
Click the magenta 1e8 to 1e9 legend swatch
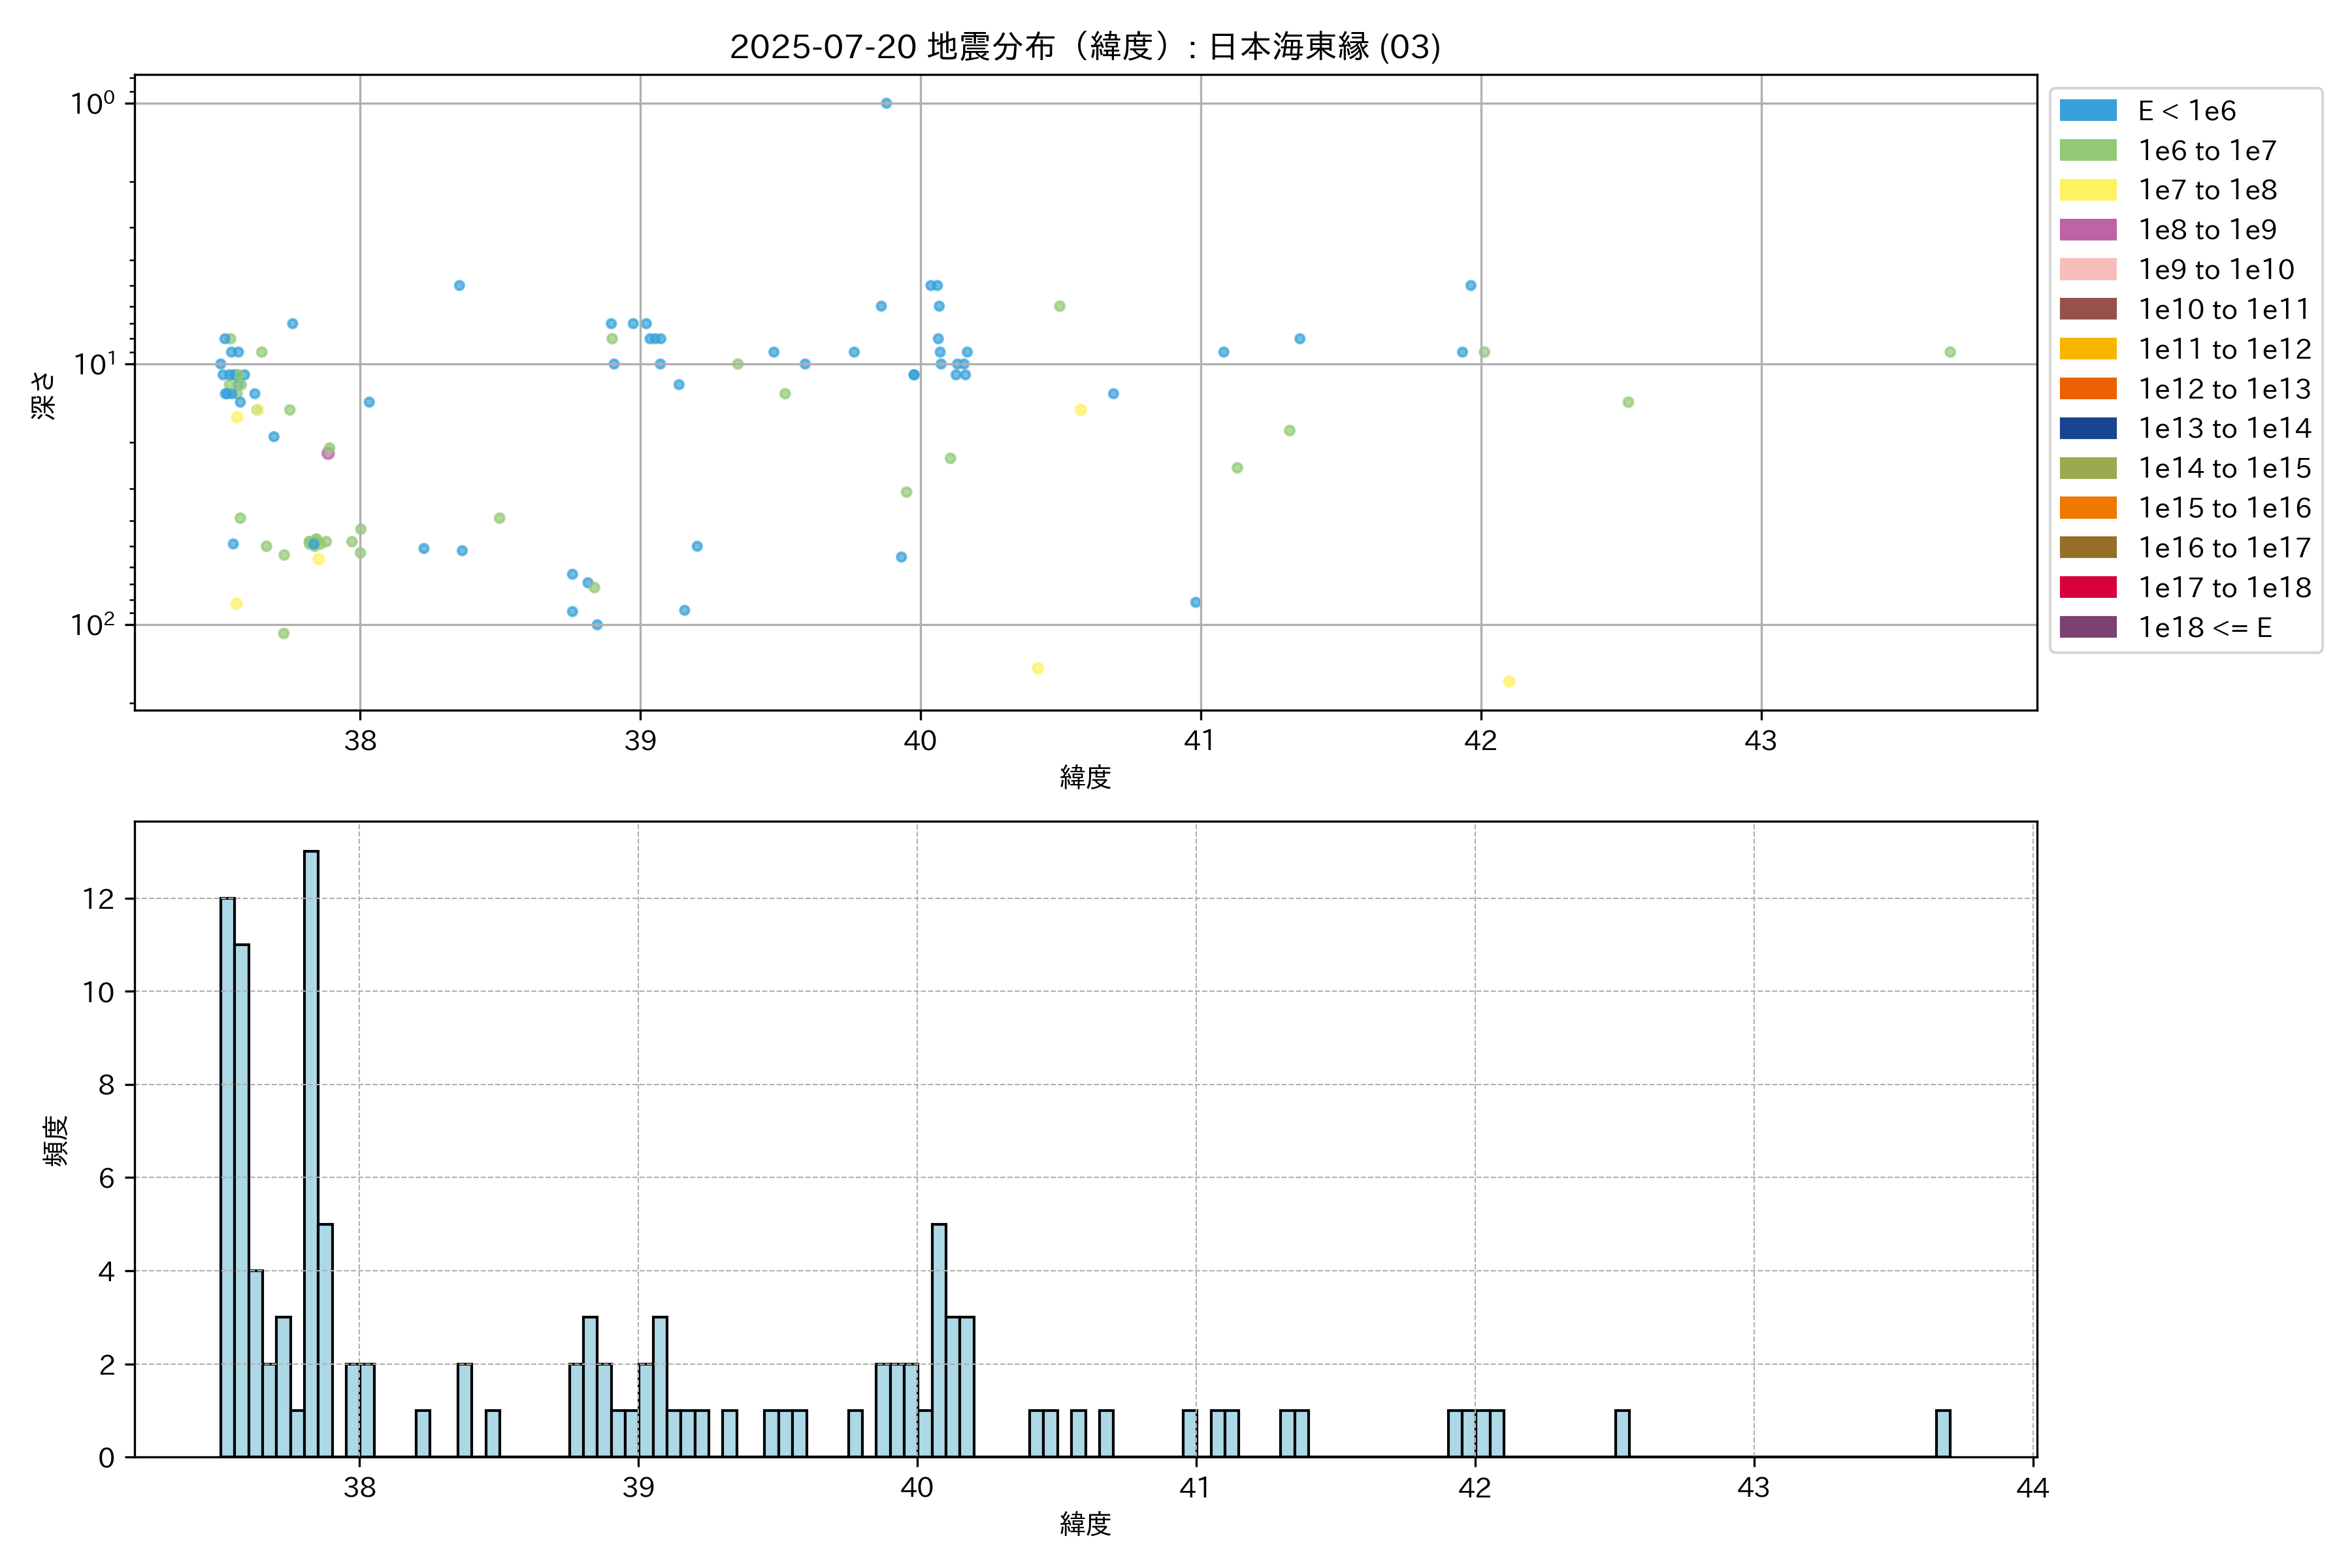point(2087,230)
